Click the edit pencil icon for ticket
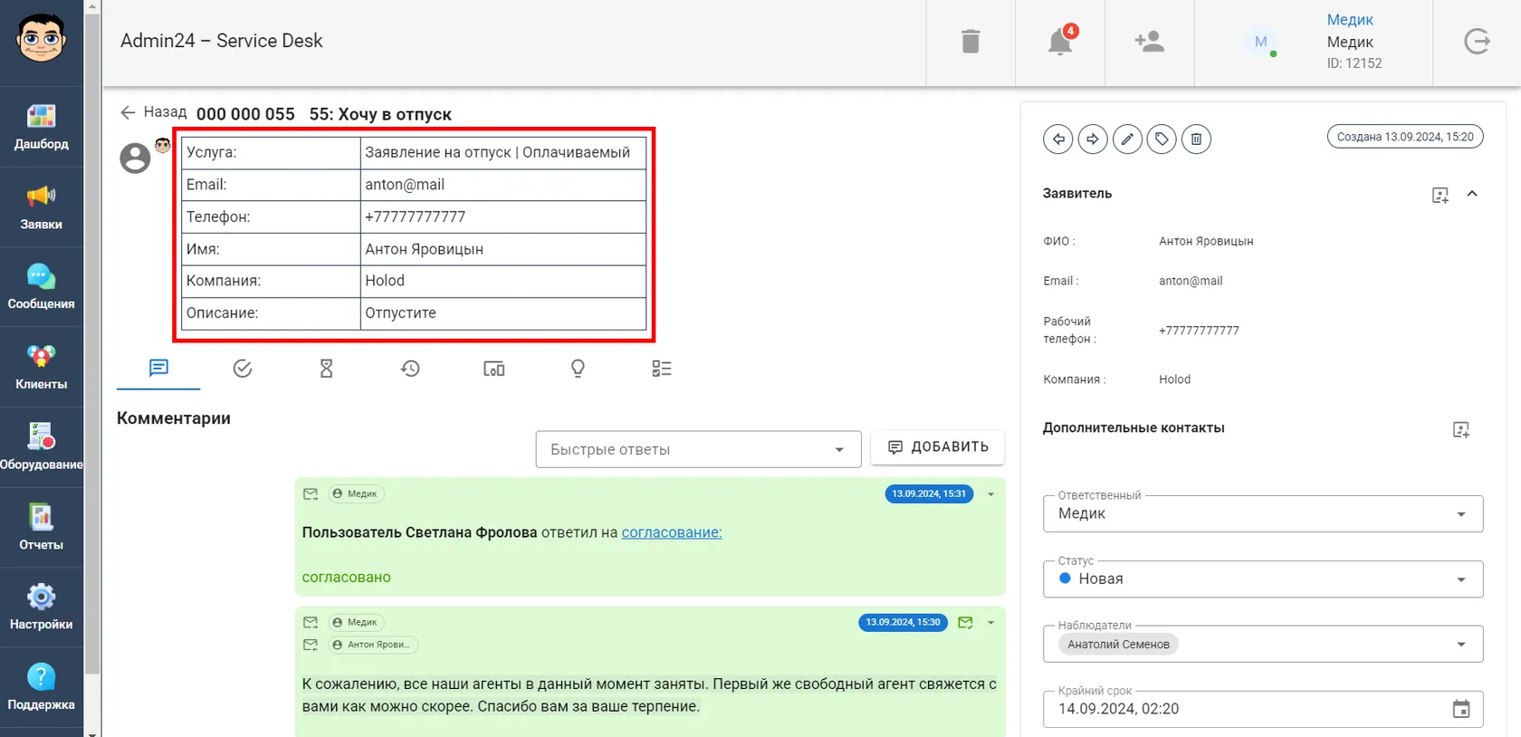The image size is (1521, 737). pos(1127,139)
